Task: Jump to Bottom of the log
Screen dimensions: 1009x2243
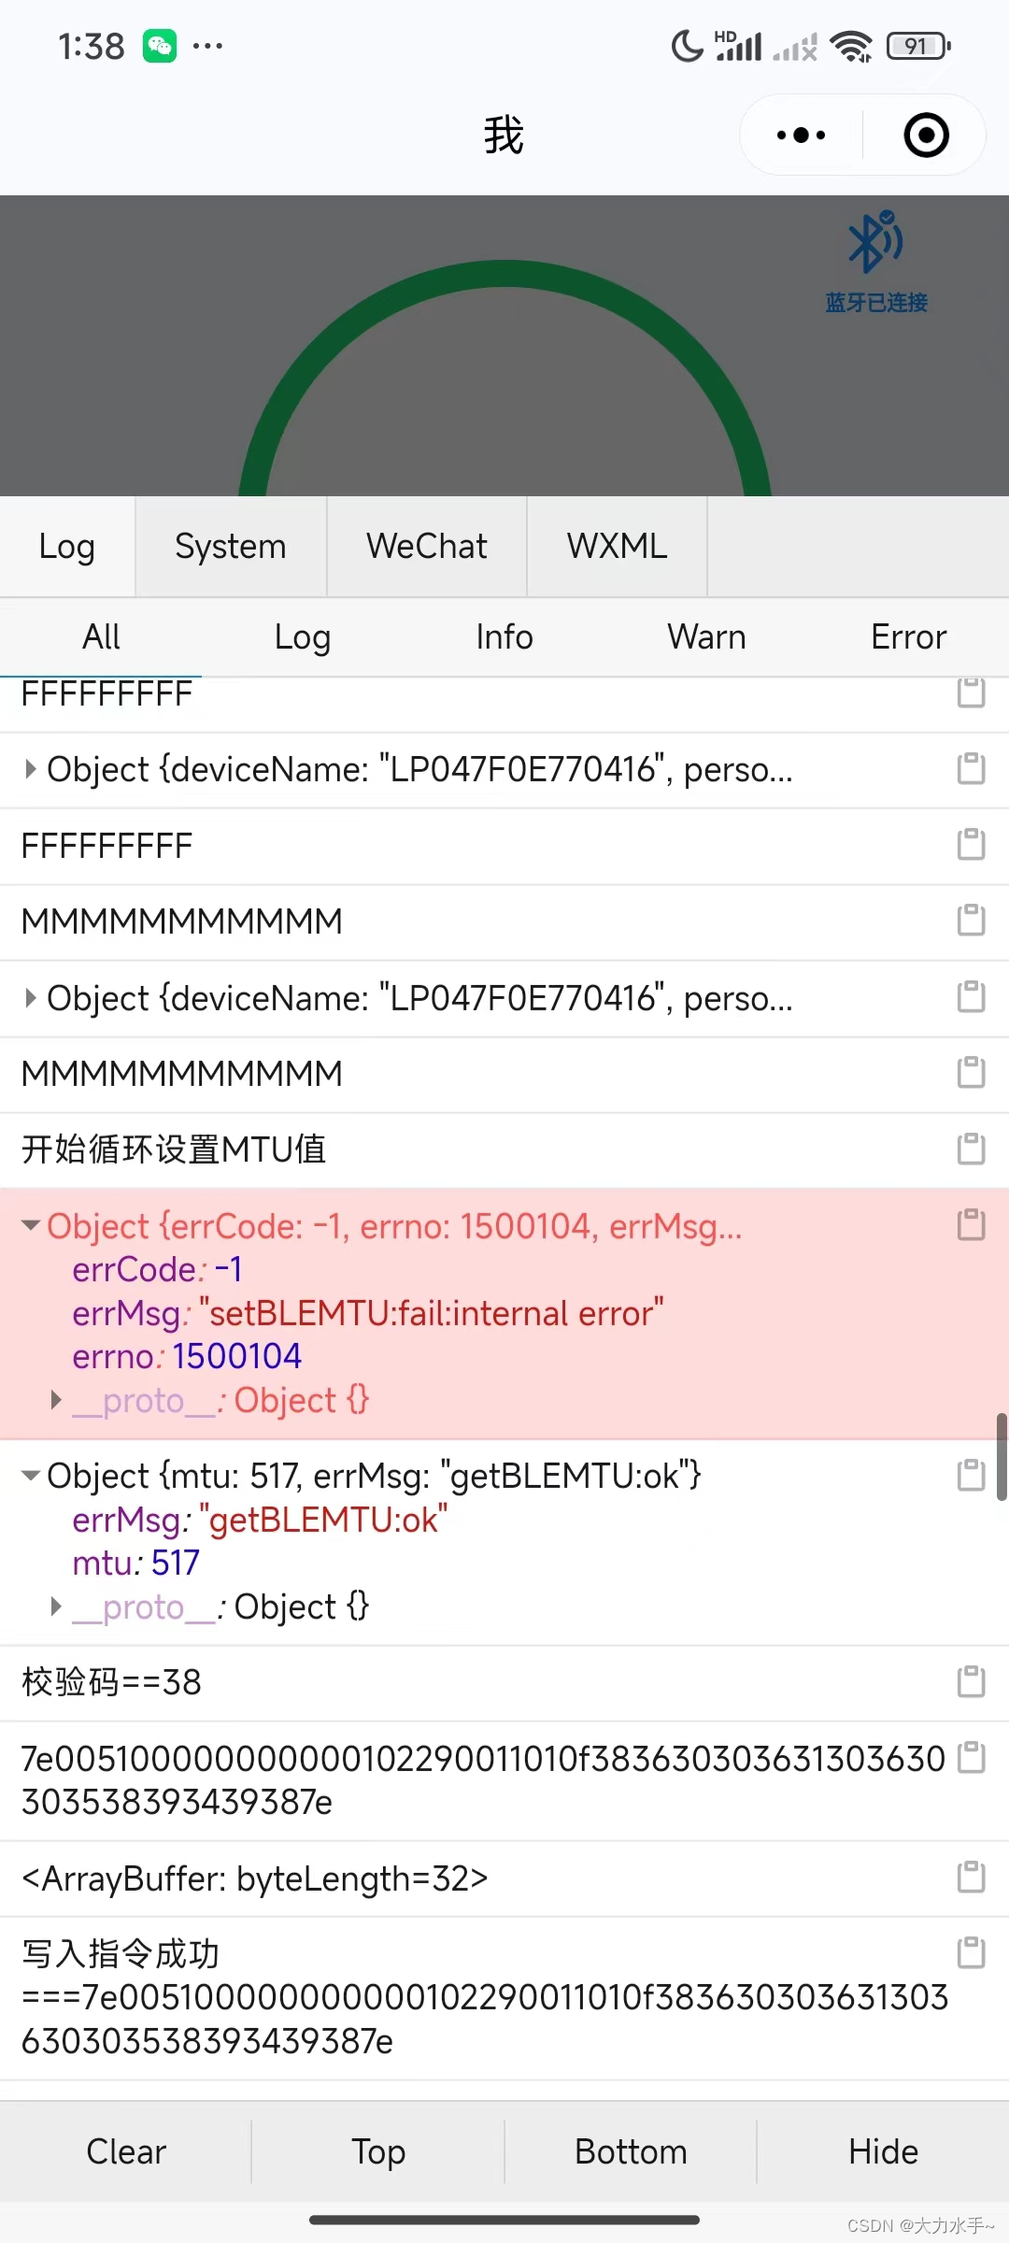Action: 631,2151
